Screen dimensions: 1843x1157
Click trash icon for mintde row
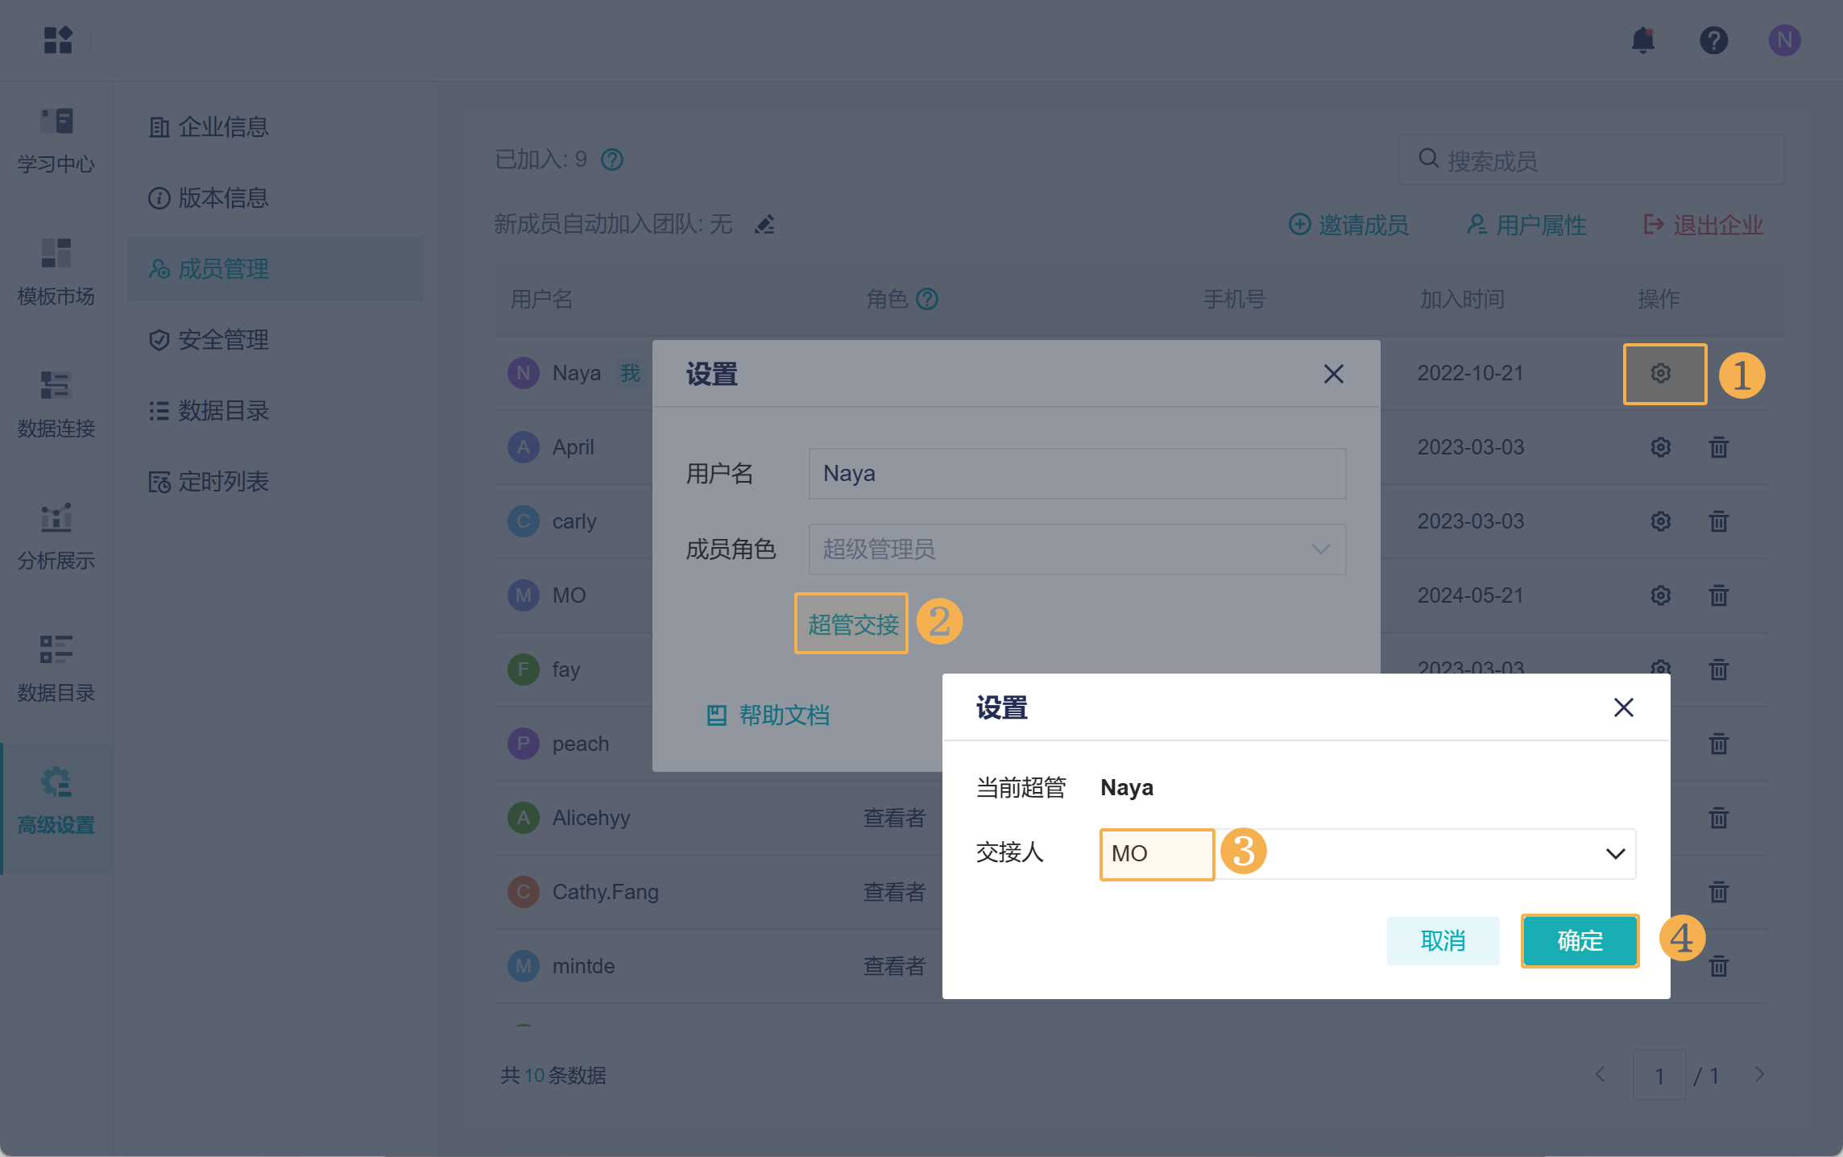point(1718,966)
